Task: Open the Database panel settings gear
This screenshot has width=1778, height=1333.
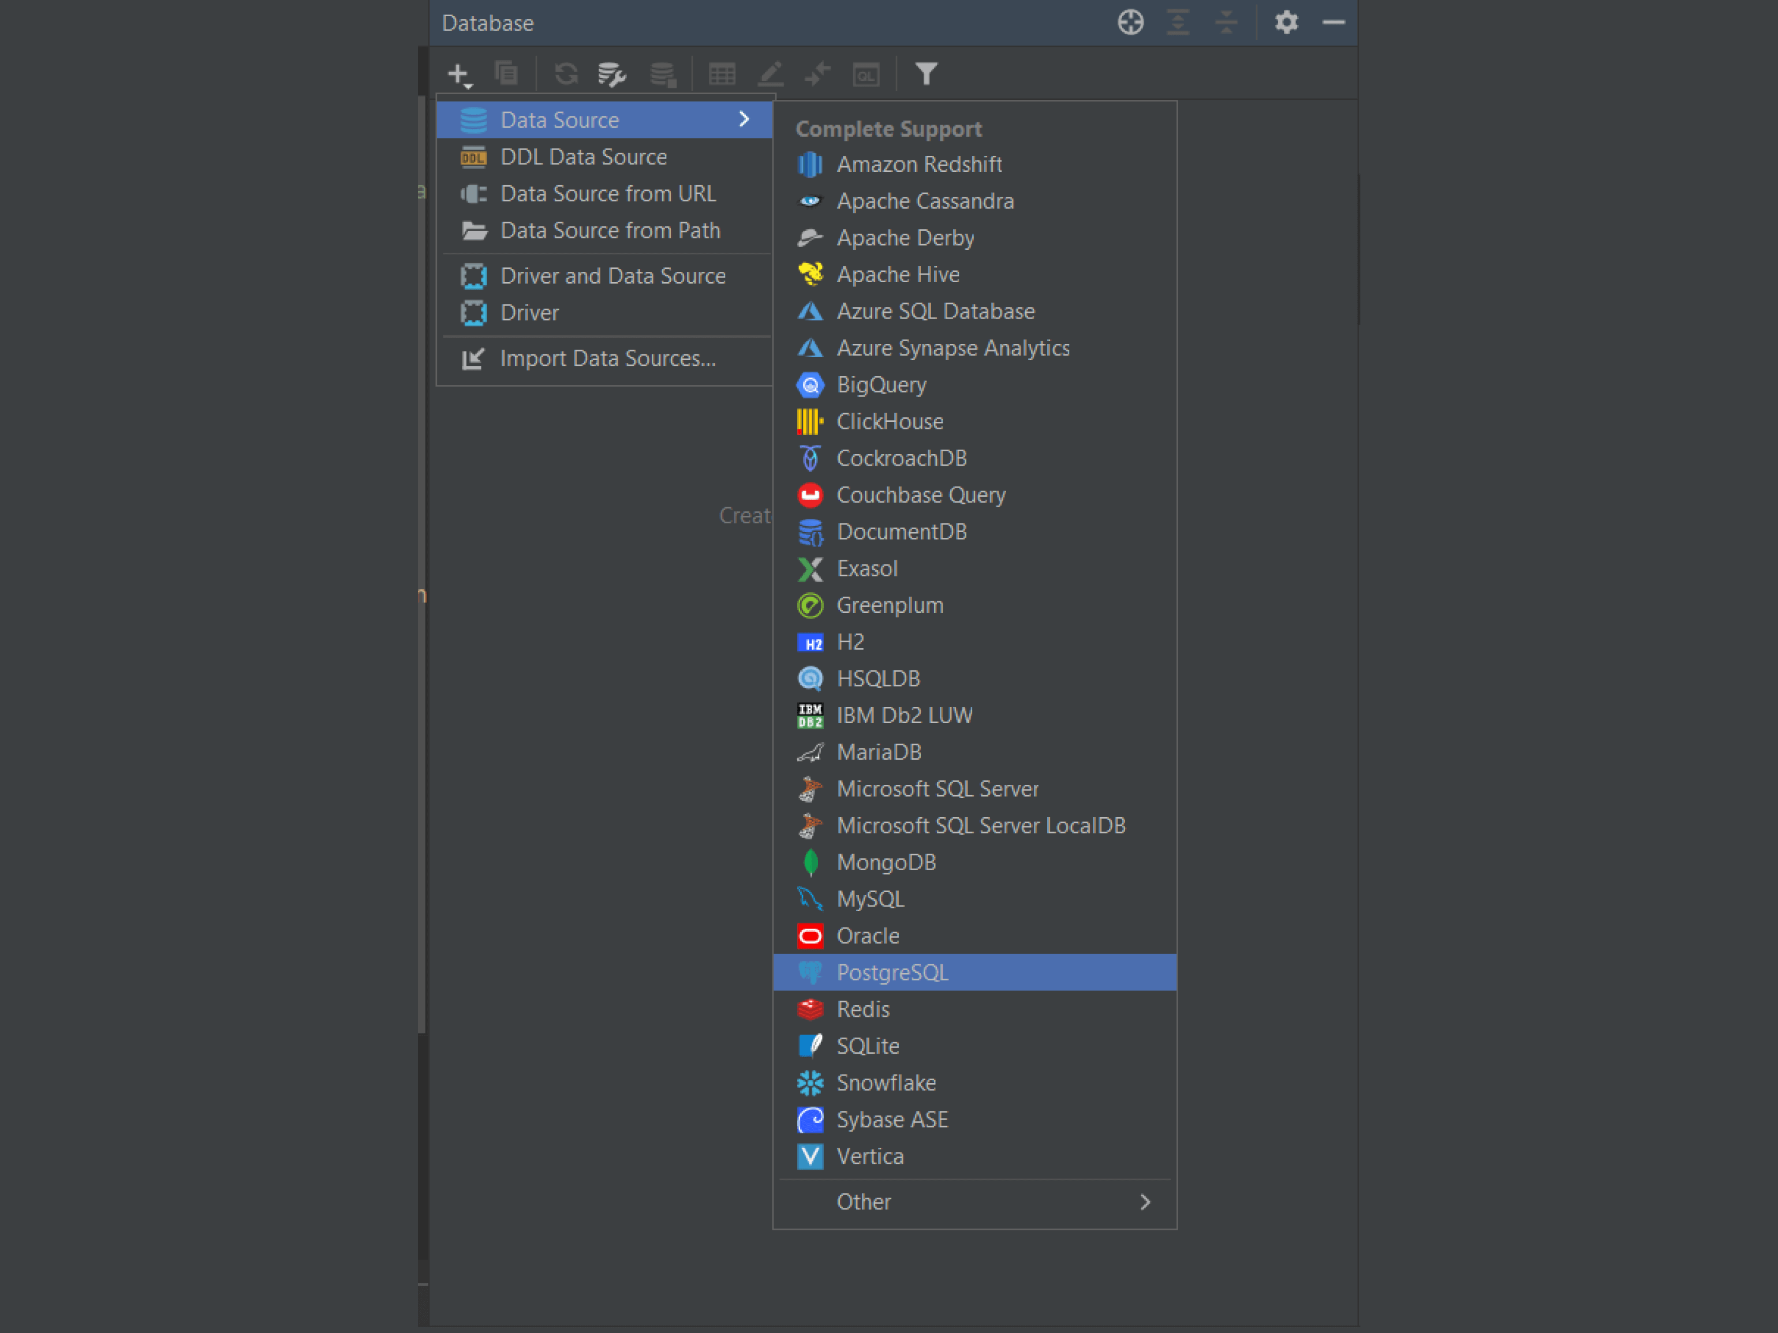Action: click(1286, 23)
